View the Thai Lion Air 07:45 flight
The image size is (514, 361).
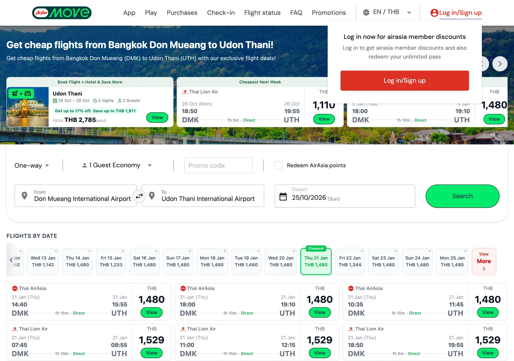point(152,353)
